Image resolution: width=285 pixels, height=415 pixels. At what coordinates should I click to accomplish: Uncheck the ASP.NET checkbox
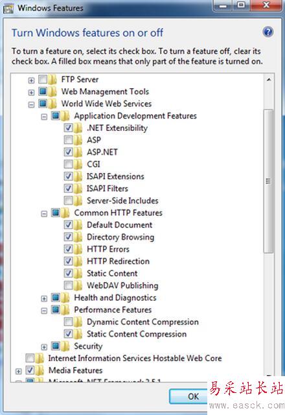click(x=68, y=152)
